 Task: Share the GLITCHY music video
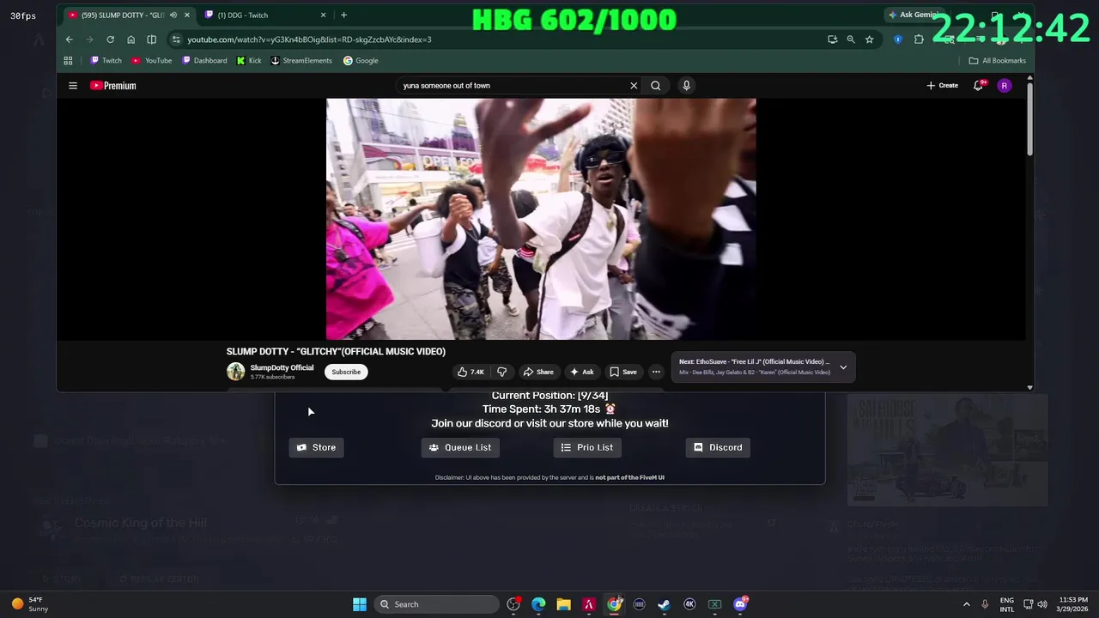(538, 372)
